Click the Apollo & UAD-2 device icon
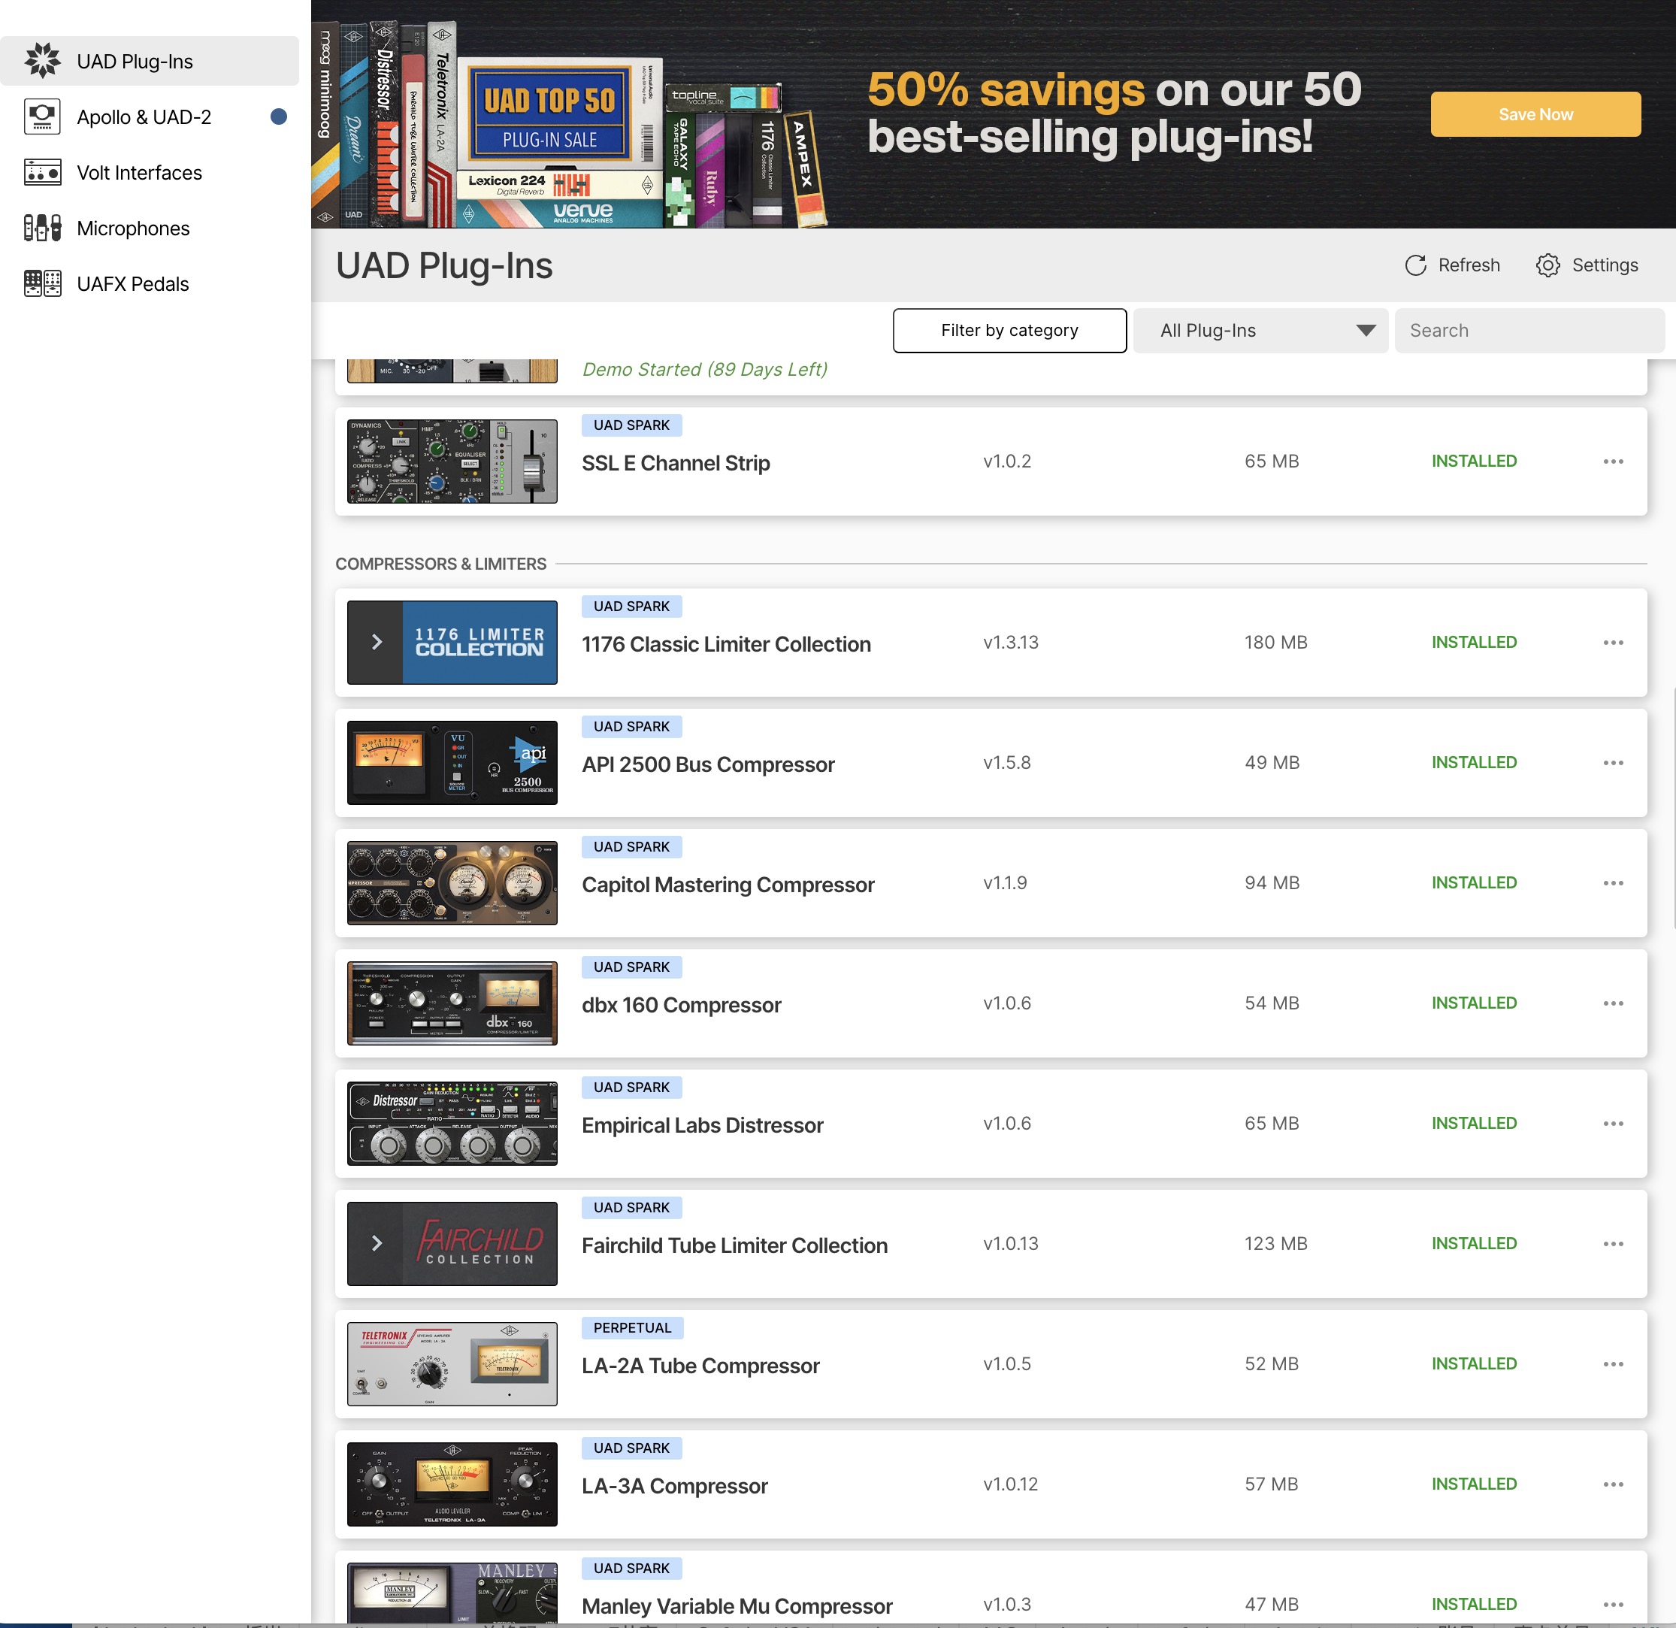Screen dimensions: 1676x1628 point(42,117)
